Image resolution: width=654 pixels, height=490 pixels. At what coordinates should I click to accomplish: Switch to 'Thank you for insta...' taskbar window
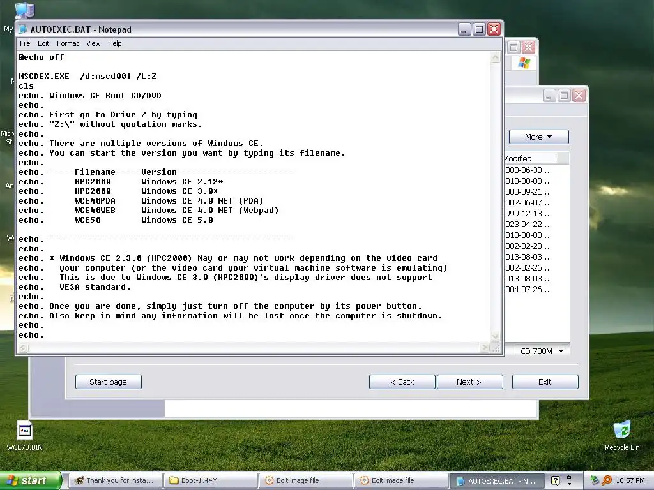tap(114, 480)
